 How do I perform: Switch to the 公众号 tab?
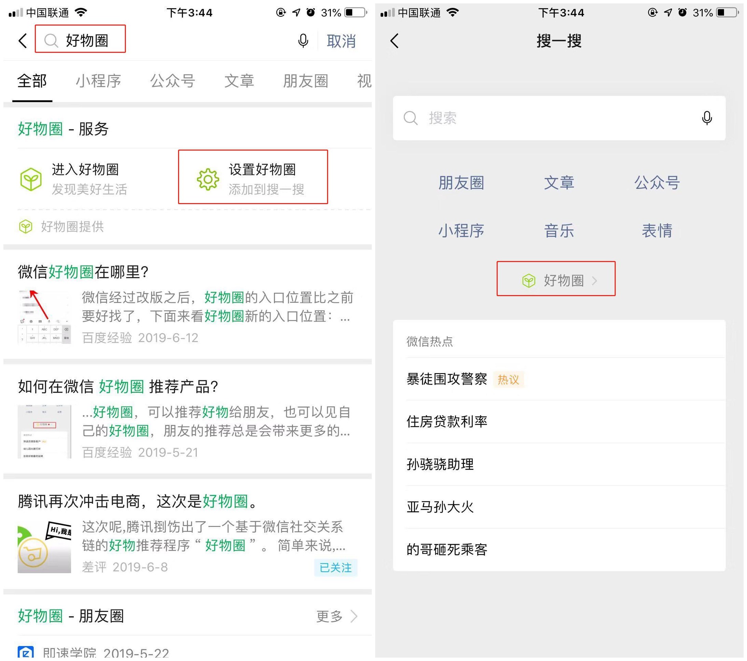pos(173,81)
